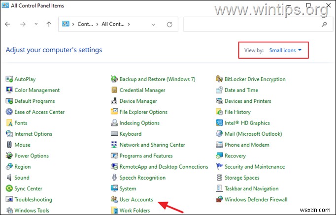Click the Intel HD Graphics icon
This screenshot has width=336, height=215.
pyautogui.click(x=219, y=123)
